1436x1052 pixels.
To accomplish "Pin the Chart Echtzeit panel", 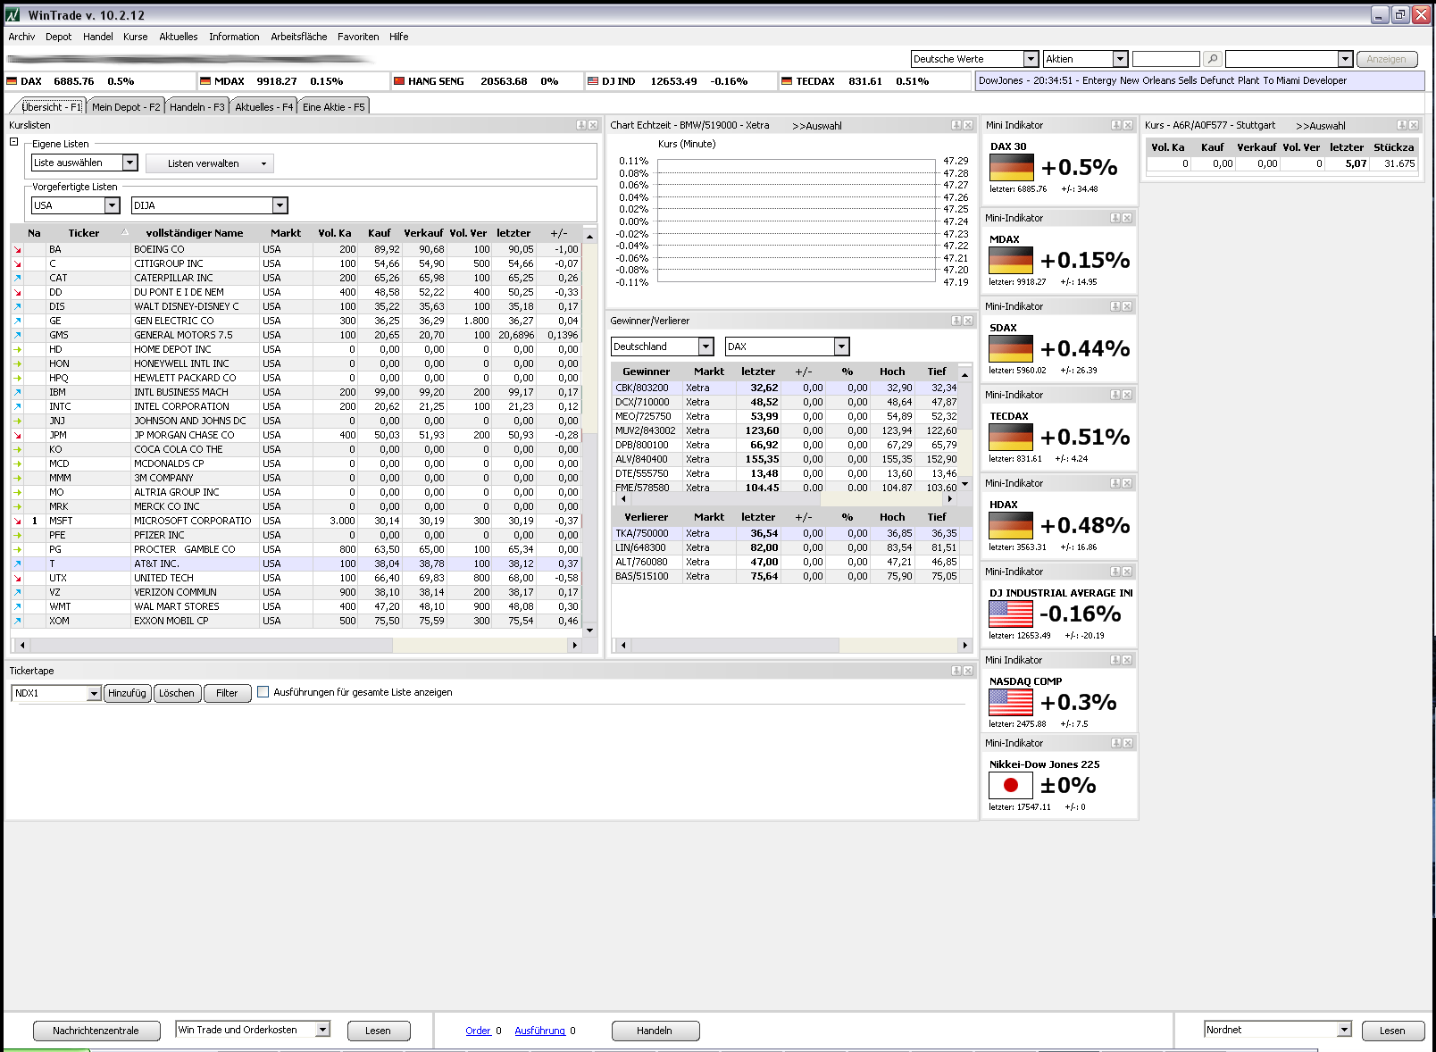I will click(956, 125).
